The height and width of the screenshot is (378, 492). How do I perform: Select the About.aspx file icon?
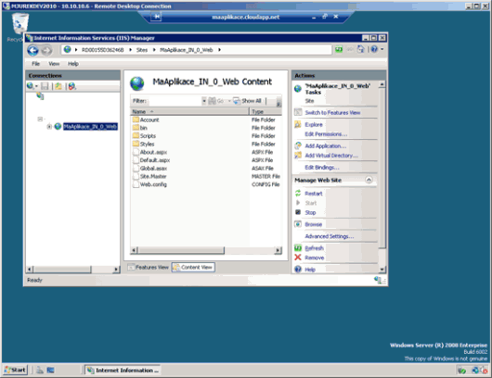pyautogui.click(x=136, y=152)
